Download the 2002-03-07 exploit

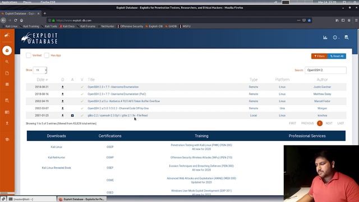(62, 108)
